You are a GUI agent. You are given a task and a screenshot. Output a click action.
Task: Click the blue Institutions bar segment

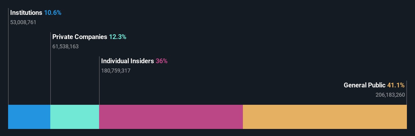click(x=29, y=117)
